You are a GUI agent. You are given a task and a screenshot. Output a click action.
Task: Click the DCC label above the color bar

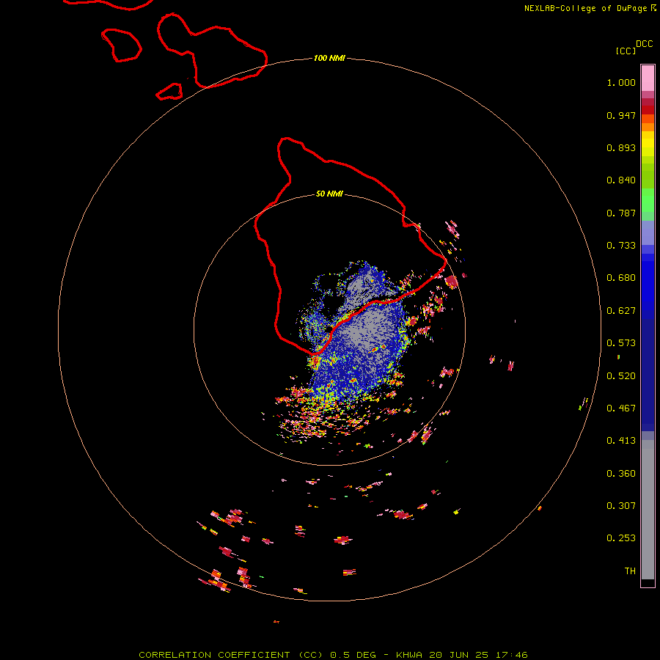[645, 44]
